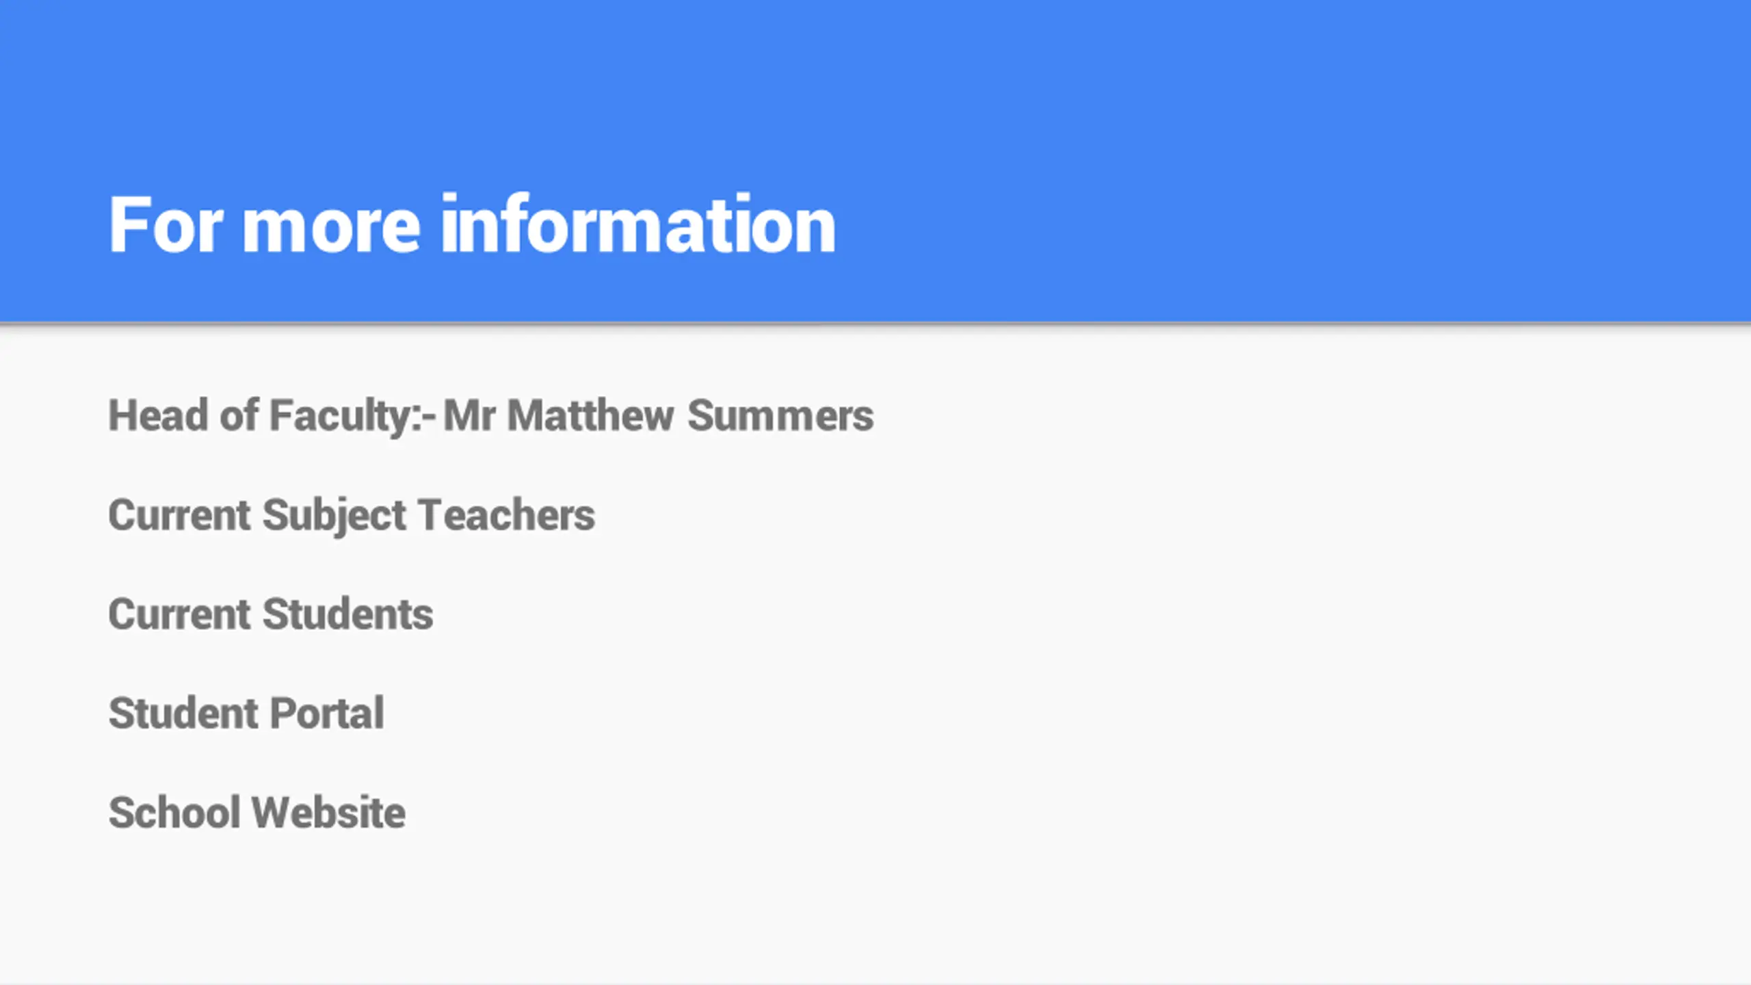1751x985 pixels.
Task: Select the Head of Faculty text line
Action: [x=491, y=416]
